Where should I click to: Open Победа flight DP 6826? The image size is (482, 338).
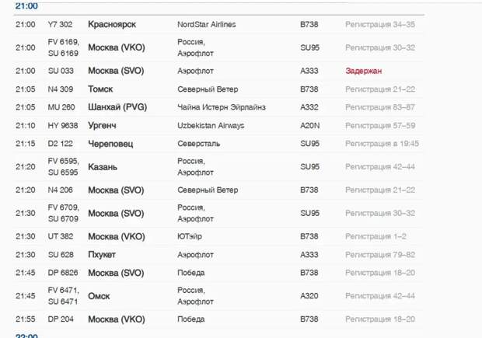point(219,273)
